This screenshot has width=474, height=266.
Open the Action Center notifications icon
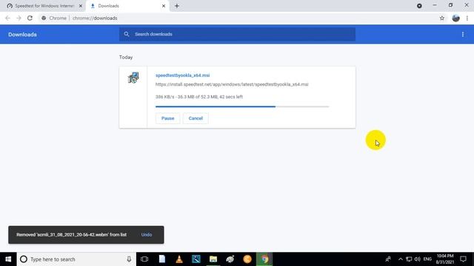coord(463,259)
